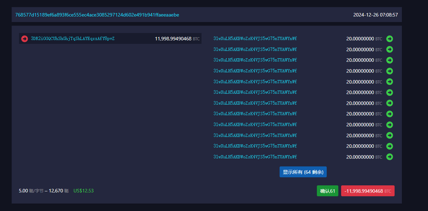The width and height of the screenshot is (428, 211).
Task: Open the third output row's address link
Action: tap(255, 60)
